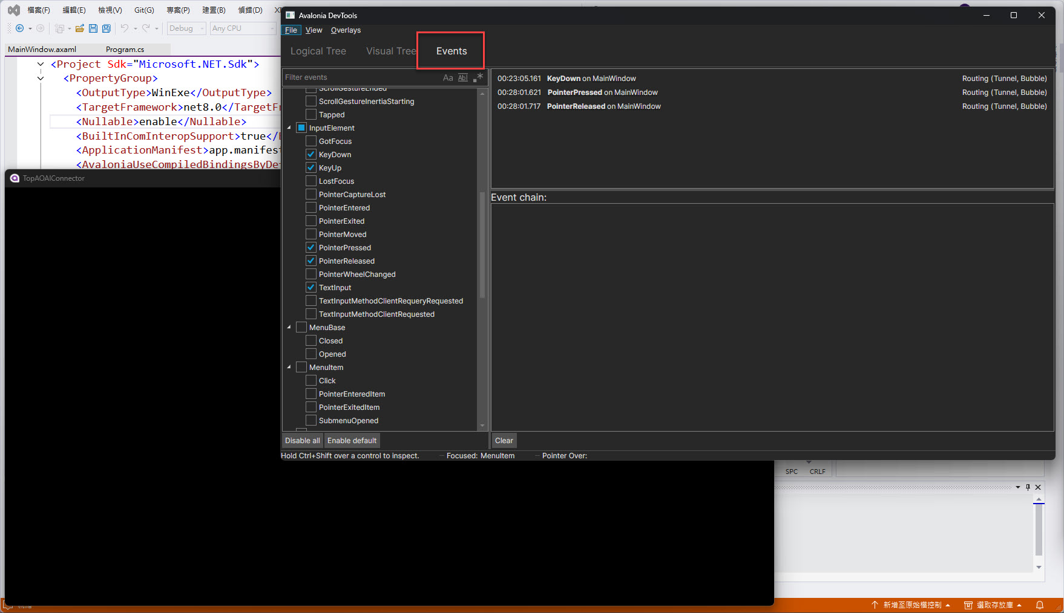Click 選取存放庫 in the status bar
The width and height of the screenshot is (1064, 613).
click(994, 605)
